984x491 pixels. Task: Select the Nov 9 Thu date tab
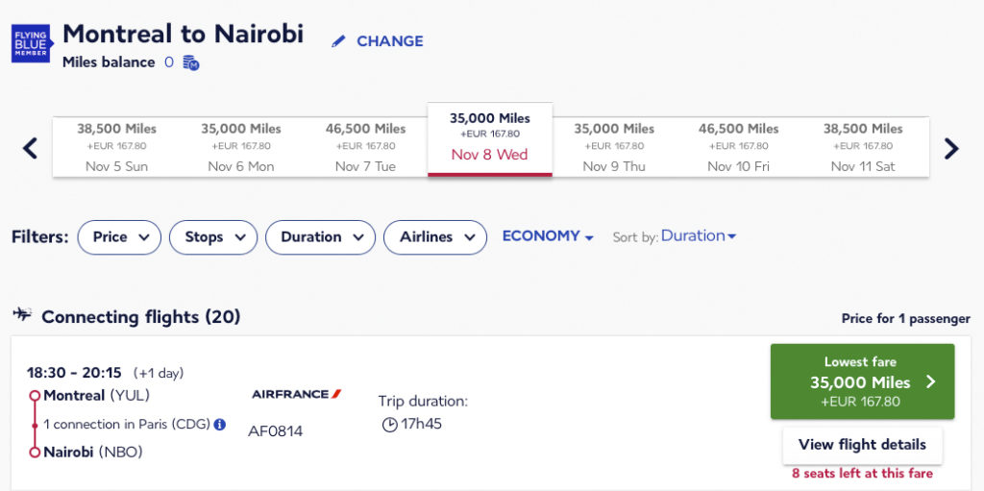(x=614, y=147)
